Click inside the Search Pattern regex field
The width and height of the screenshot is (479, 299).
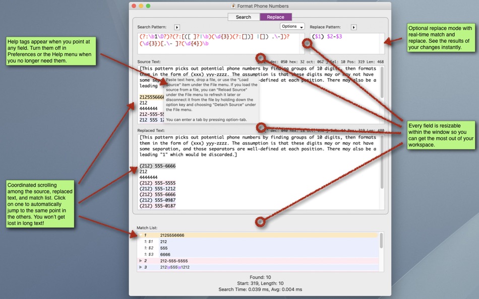220,43
